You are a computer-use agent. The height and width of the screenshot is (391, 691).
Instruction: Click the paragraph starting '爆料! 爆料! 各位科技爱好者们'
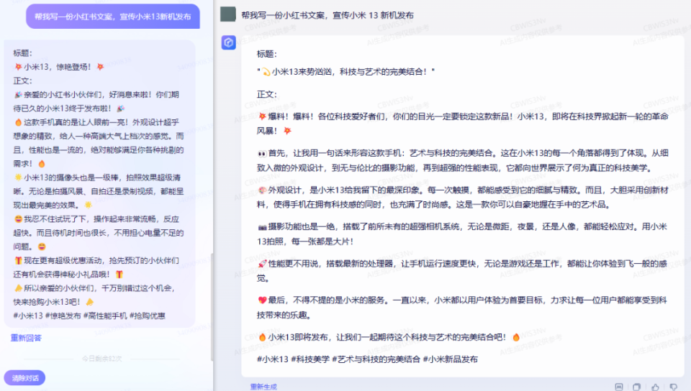click(463, 124)
